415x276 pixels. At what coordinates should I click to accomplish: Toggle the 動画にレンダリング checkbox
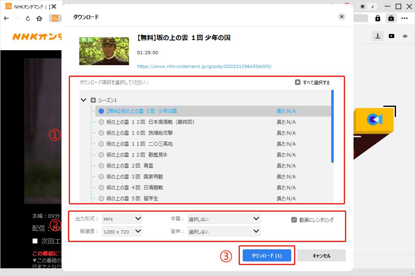coord(294,220)
